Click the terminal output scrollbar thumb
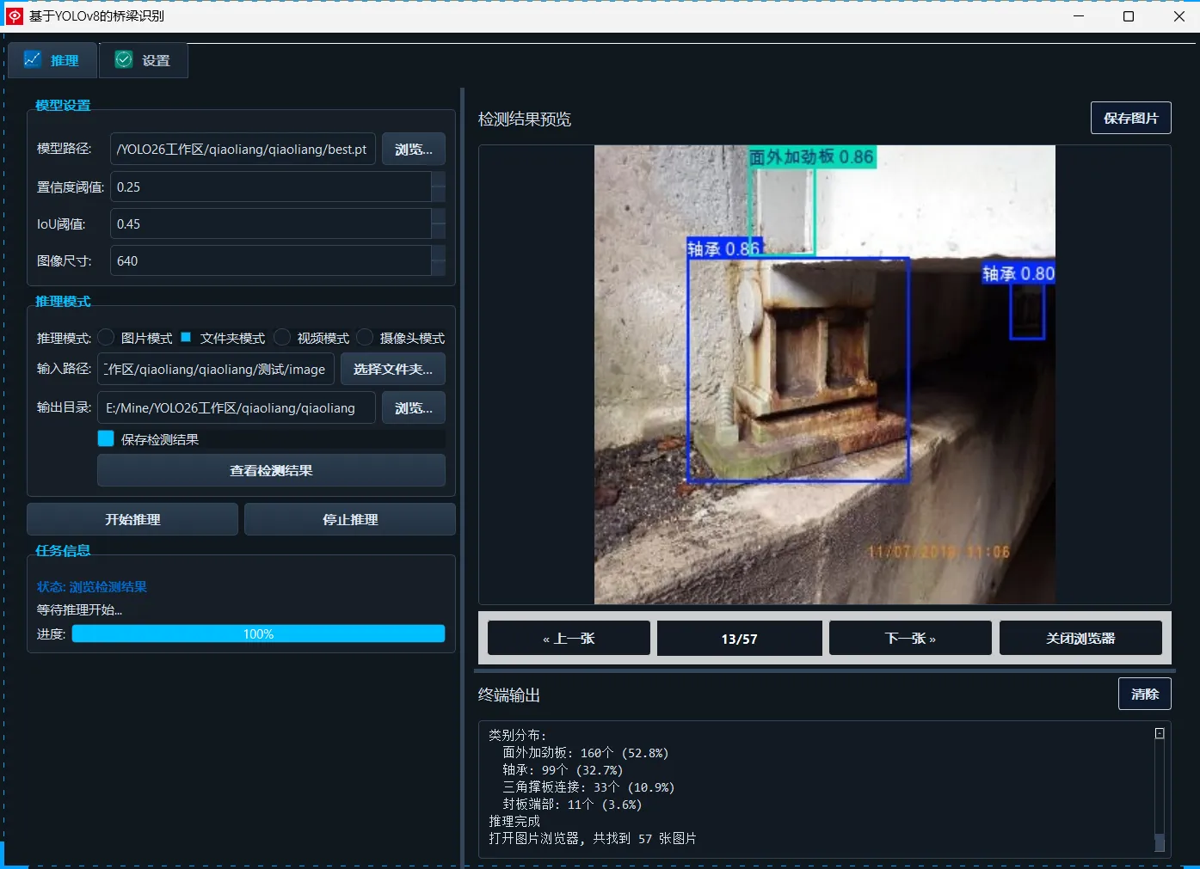1200x869 pixels. (x=1160, y=842)
